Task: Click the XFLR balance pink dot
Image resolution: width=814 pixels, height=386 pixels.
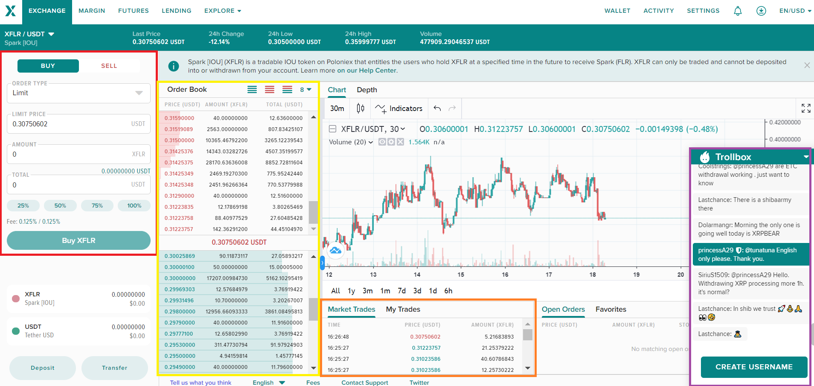Action: (x=16, y=298)
